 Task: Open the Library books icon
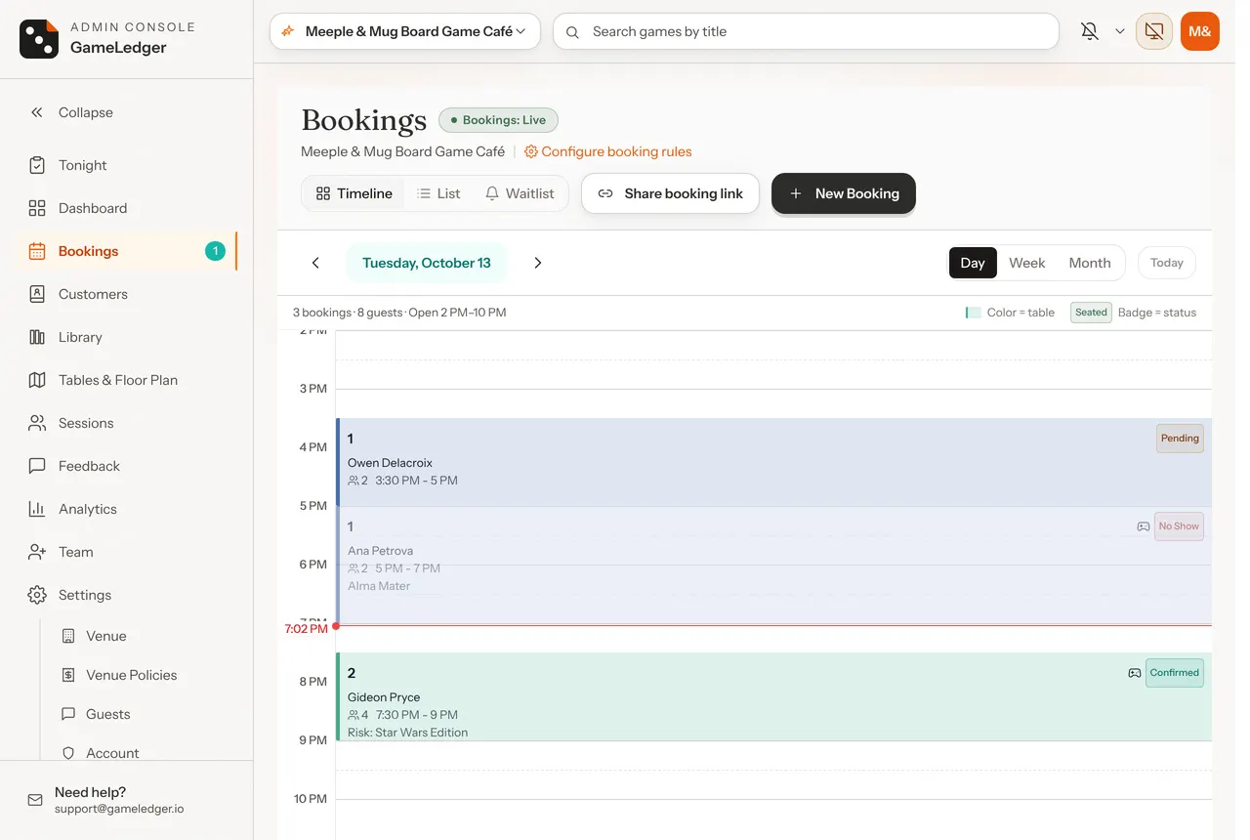pyautogui.click(x=37, y=337)
